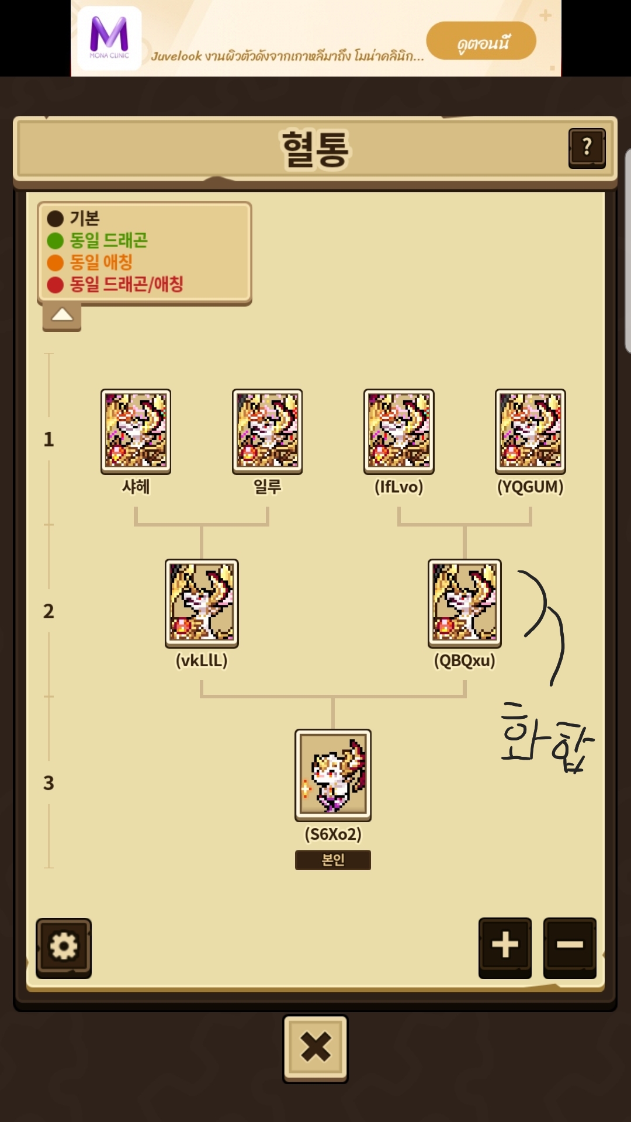Screen dimensions: 631x1122
Task: Open the (S6Xo2) dragon card
Action: click(x=333, y=775)
